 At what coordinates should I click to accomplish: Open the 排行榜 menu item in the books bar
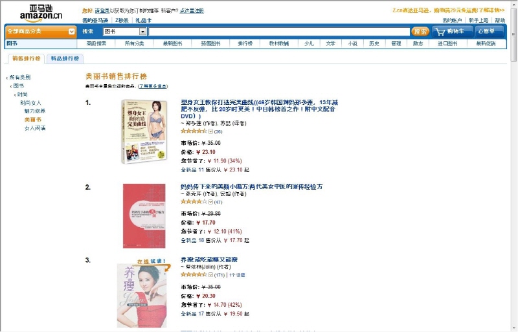point(245,43)
